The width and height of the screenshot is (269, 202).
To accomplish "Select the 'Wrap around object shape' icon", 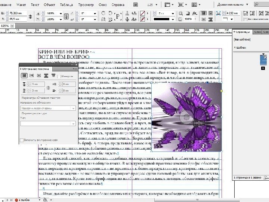I will (x=39, y=76).
